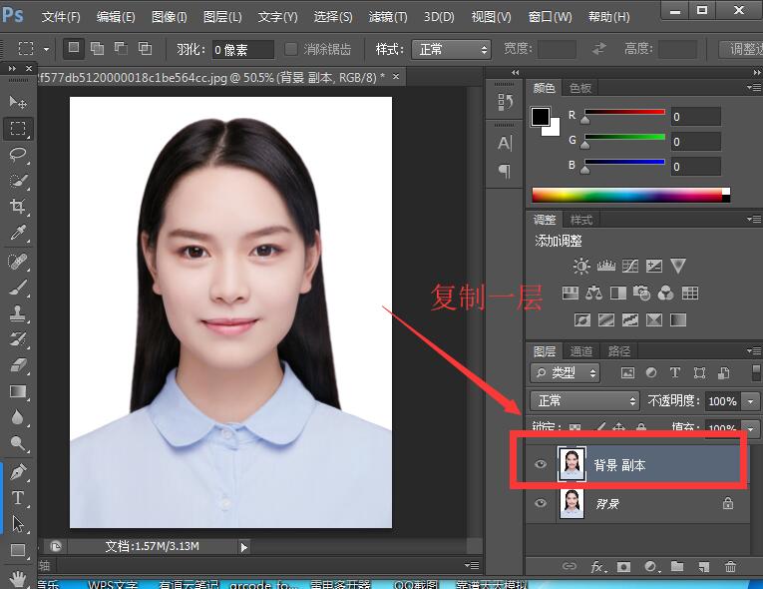
Task: Open the 滤镜(T) menu
Action: [x=388, y=17]
